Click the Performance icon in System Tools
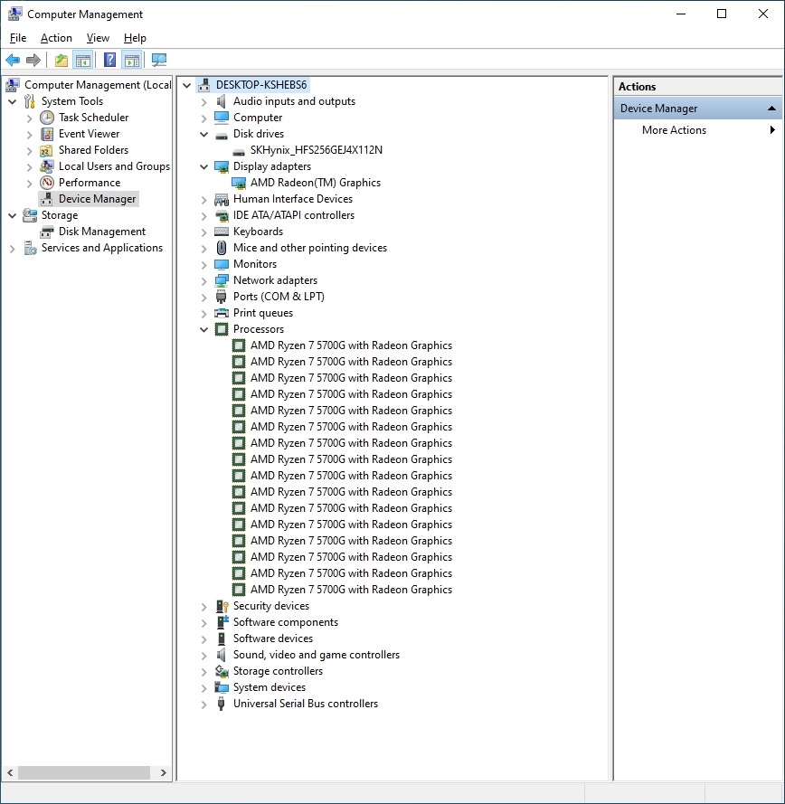Screen dimensions: 785x804 coord(47,183)
